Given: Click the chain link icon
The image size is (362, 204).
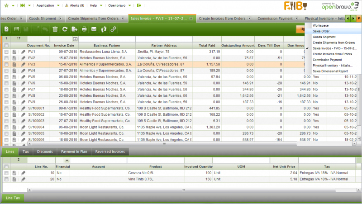Looking at the screenshot, I should pos(113,29).
